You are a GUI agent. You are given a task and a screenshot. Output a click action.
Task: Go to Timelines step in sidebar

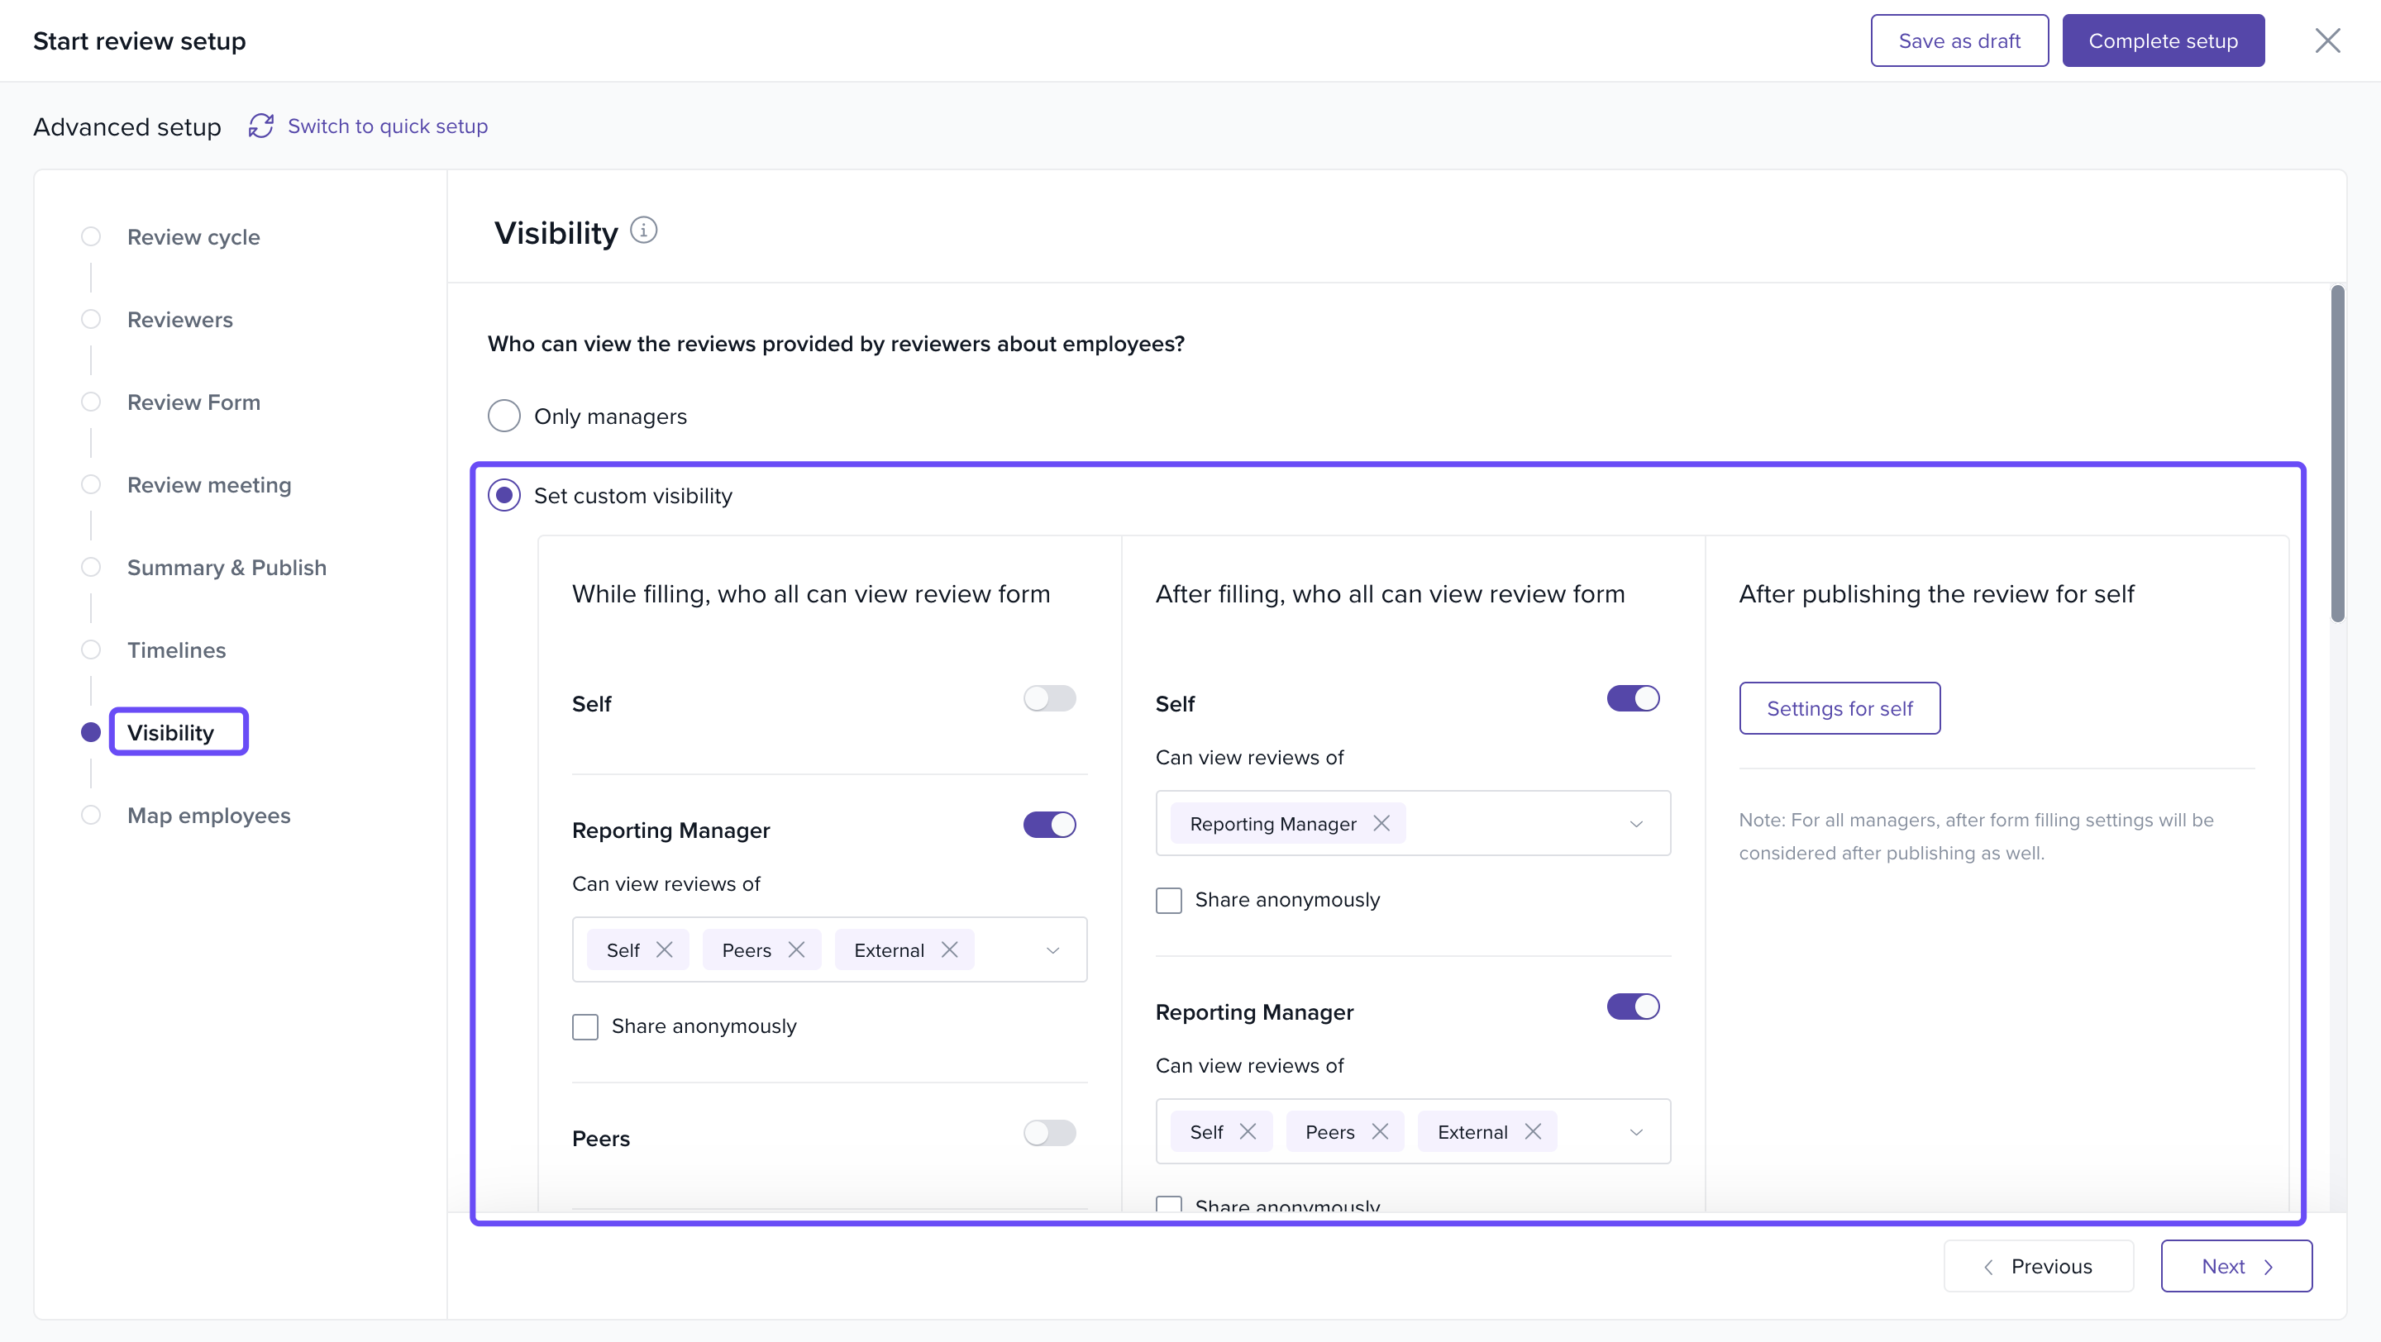pos(175,650)
